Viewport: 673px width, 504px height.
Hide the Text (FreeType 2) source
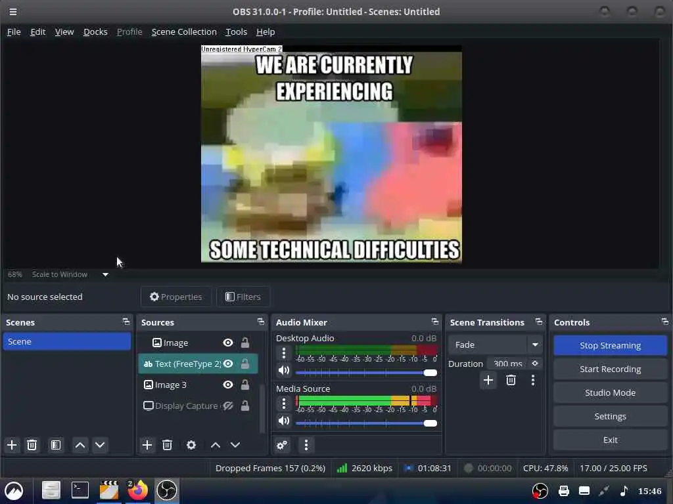point(228,364)
